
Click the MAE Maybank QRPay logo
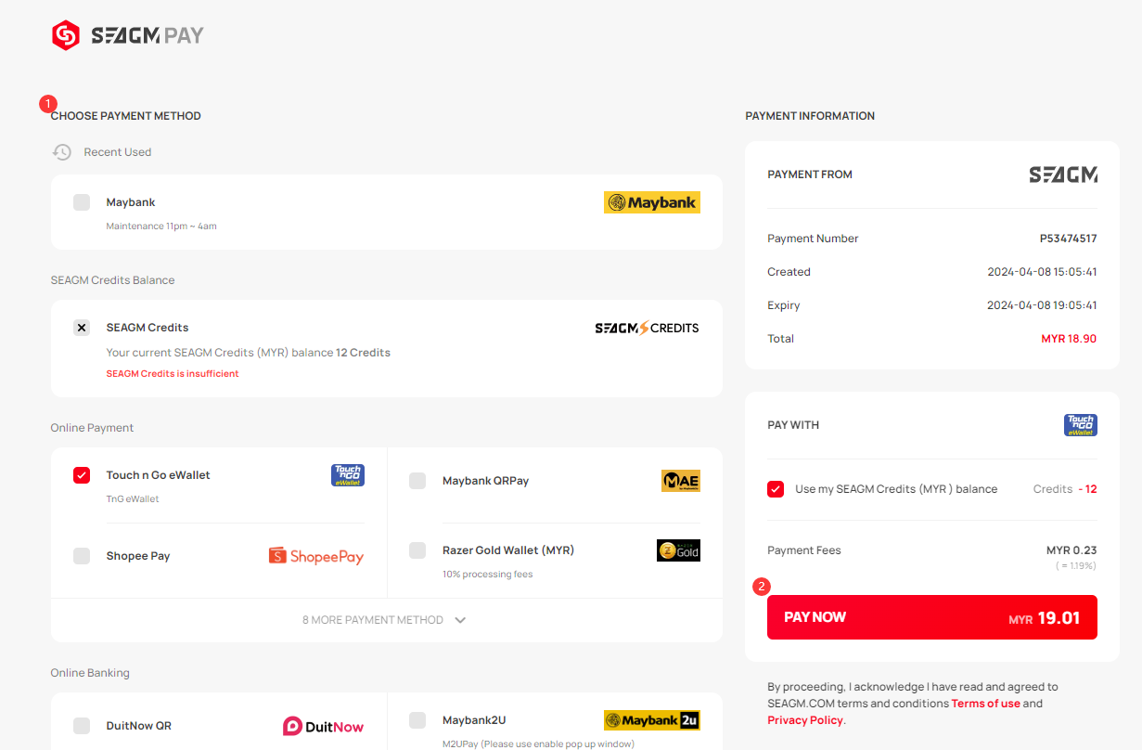click(681, 481)
